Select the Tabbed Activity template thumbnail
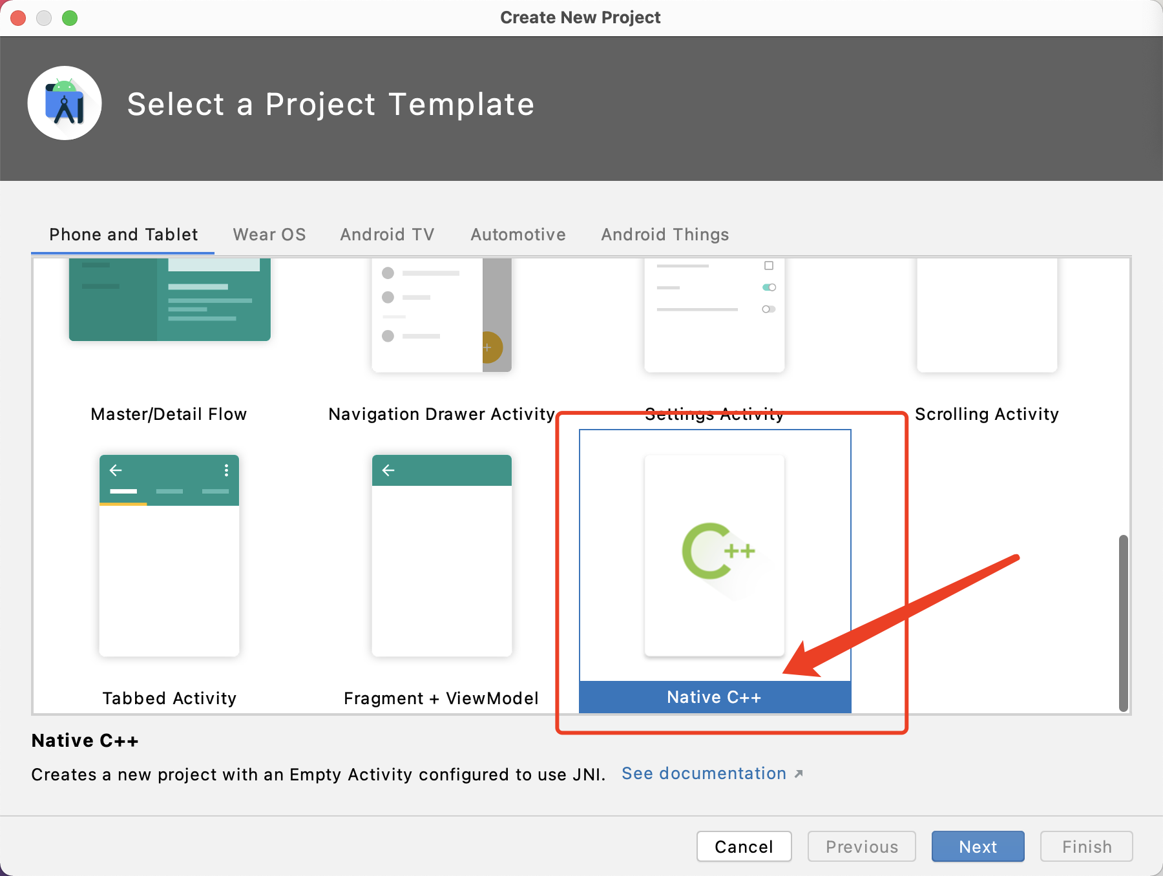The height and width of the screenshot is (876, 1163). coord(169,556)
